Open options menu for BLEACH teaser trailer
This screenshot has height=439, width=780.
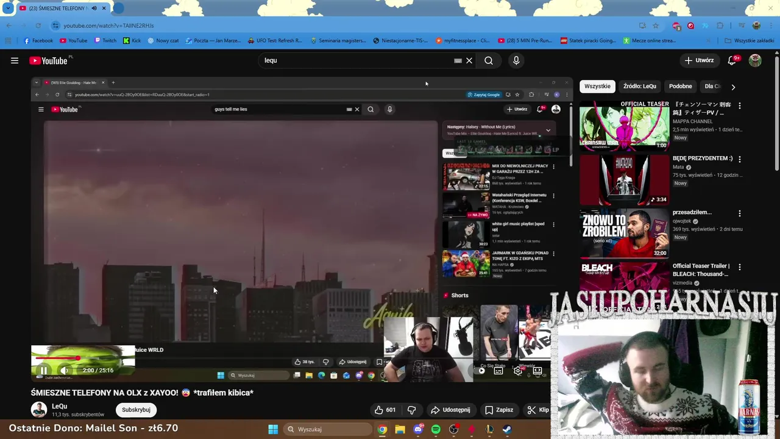pyautogui.click(x=740, y=267)
